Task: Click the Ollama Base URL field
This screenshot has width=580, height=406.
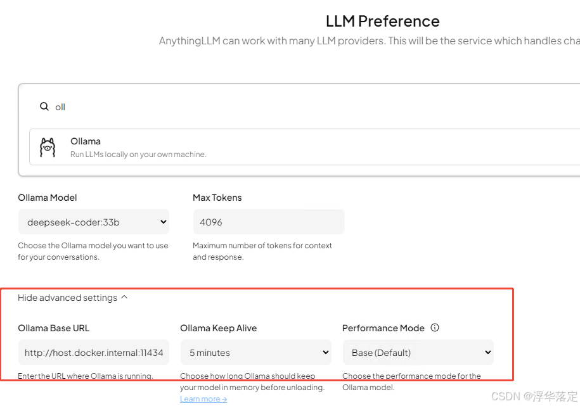Action: pyautogui.click(x=94, y=352)
